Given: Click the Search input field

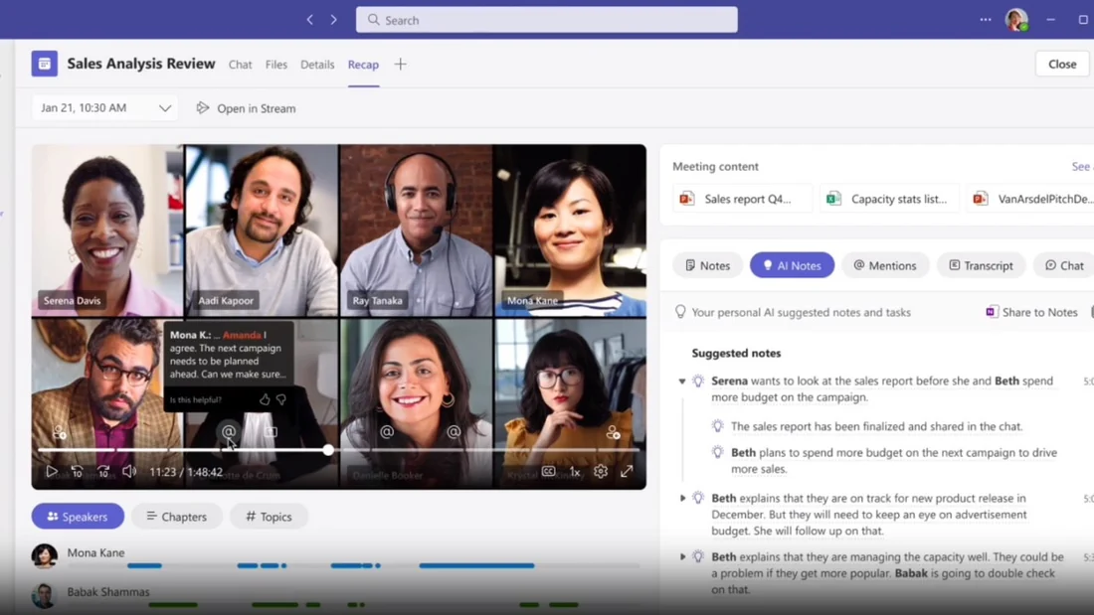Looking at the screenshot, I should tap(546, 20).
